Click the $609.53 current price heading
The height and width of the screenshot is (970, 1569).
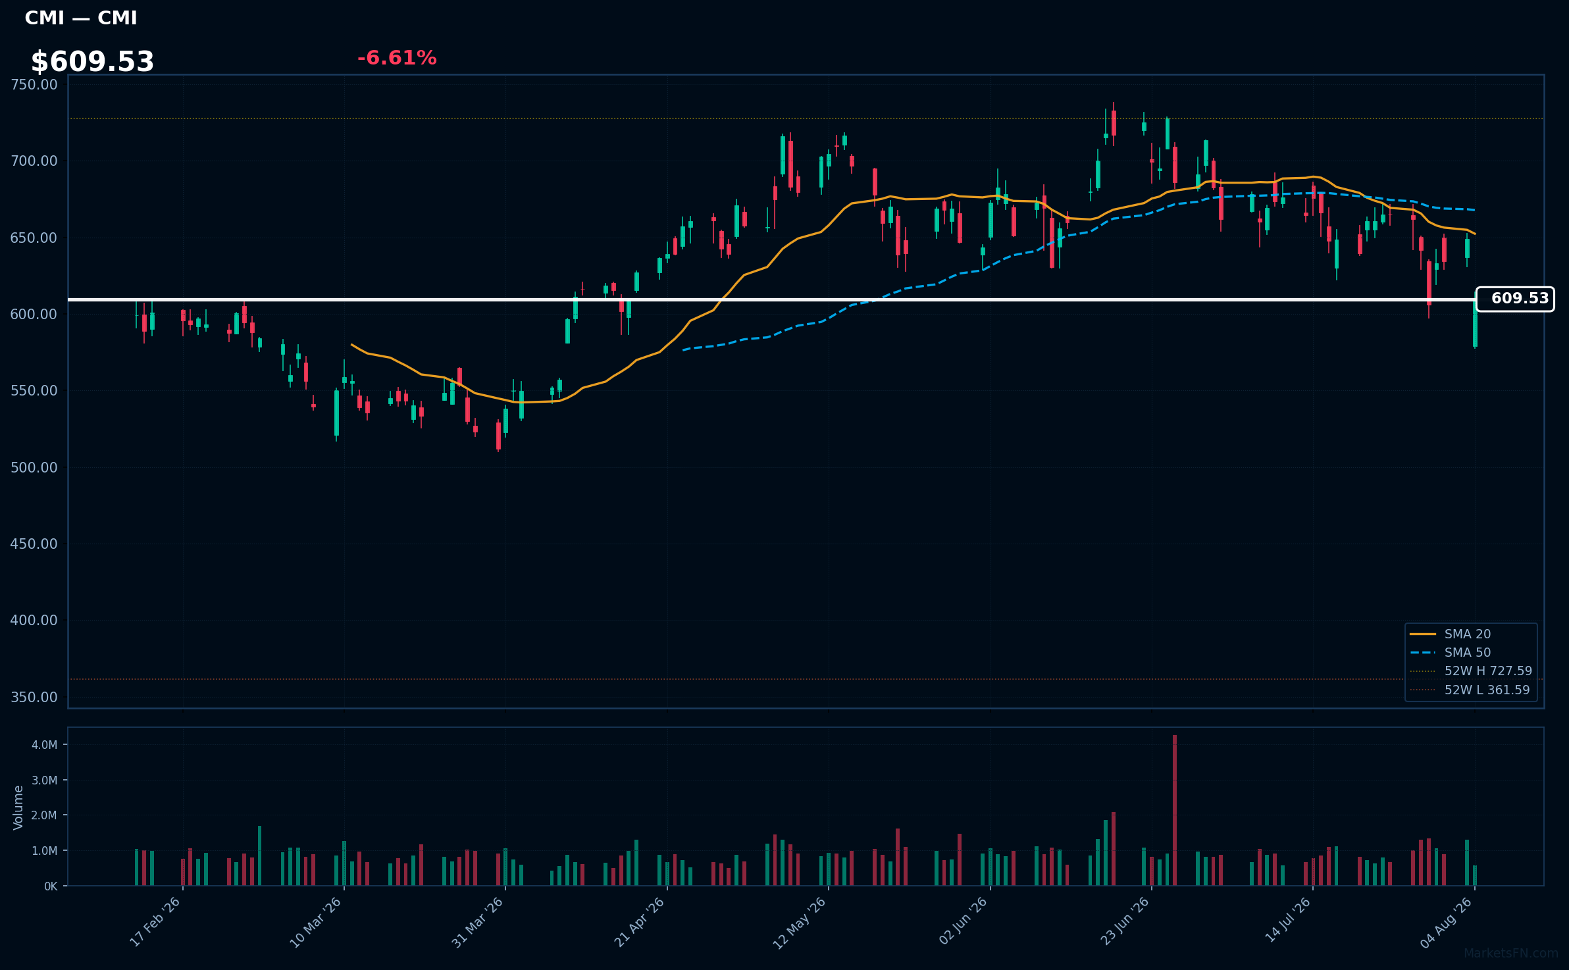tap(92, 62)
